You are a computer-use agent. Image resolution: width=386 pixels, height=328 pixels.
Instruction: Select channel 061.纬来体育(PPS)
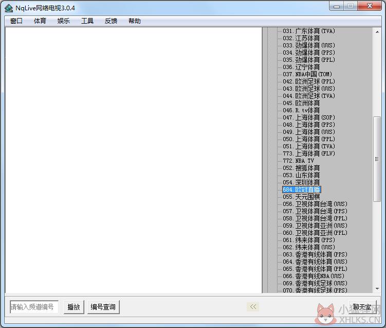309,240
